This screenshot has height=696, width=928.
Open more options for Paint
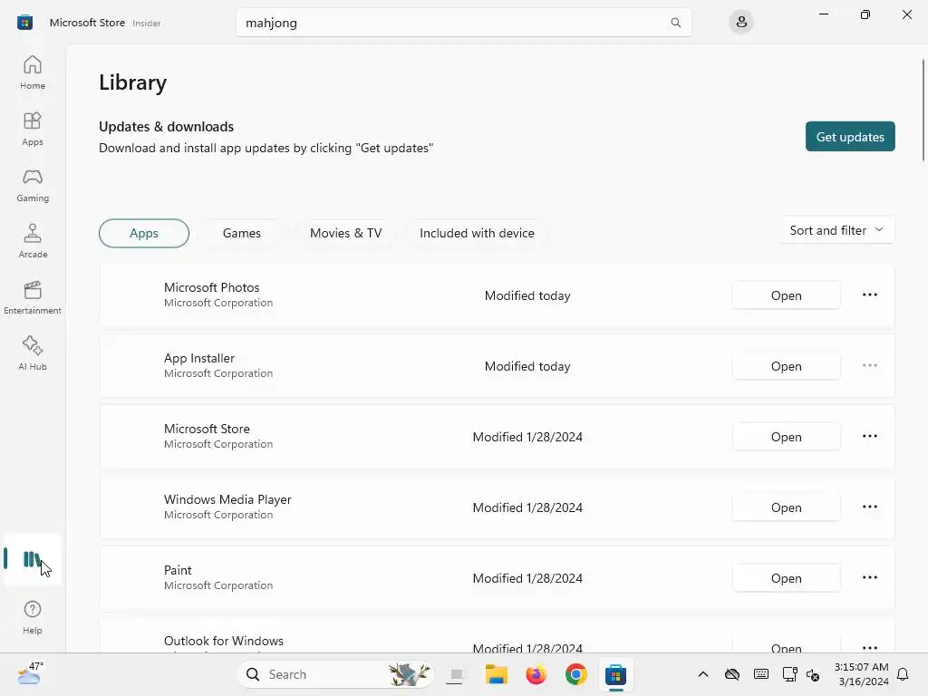tap(869, 577)
